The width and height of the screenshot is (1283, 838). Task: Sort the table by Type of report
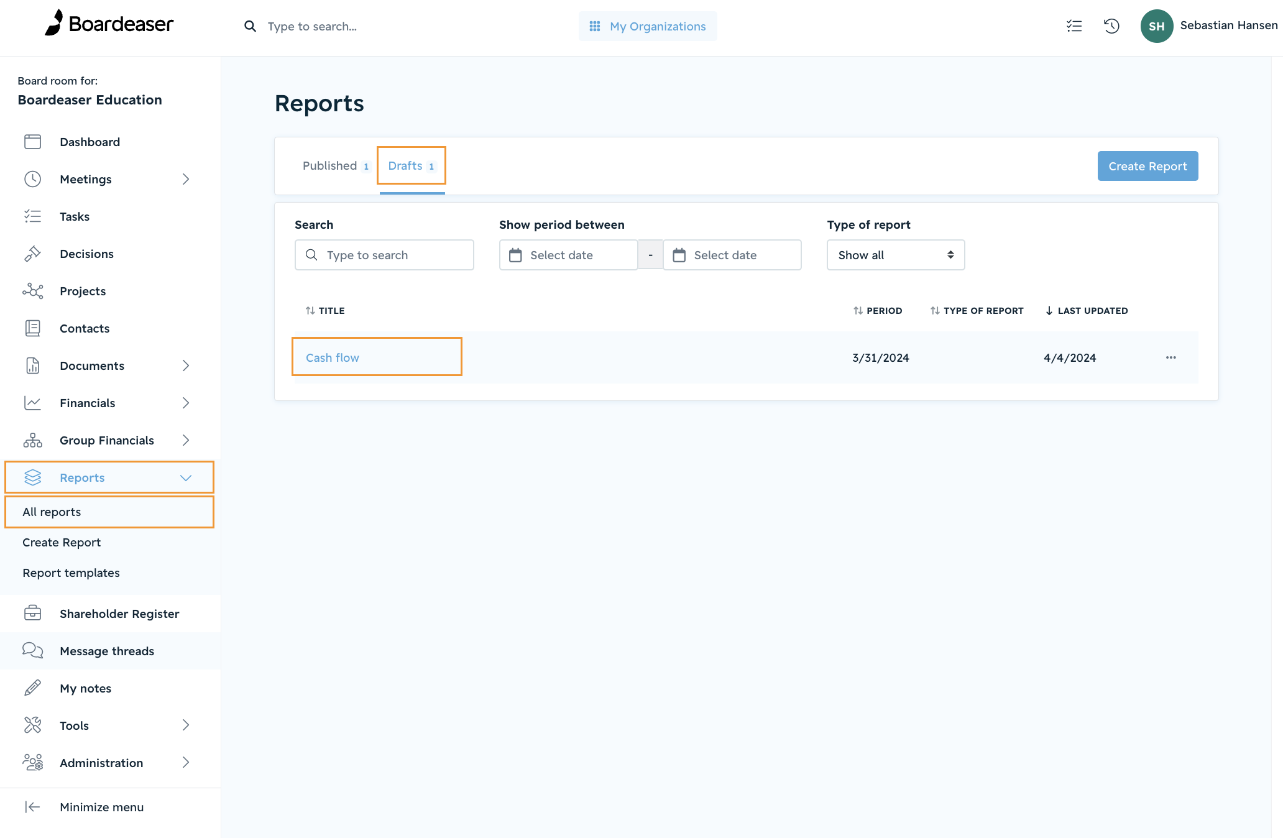pyautogui.click(x=977, y=311)
